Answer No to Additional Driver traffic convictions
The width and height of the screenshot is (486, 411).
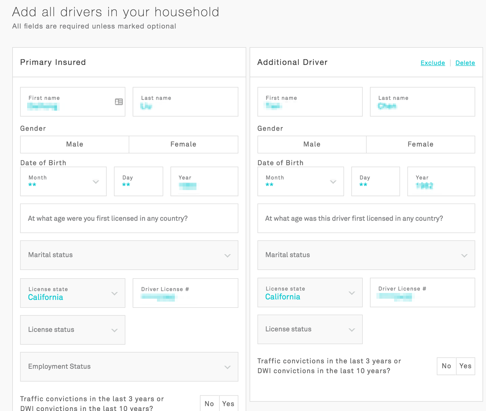447,366
